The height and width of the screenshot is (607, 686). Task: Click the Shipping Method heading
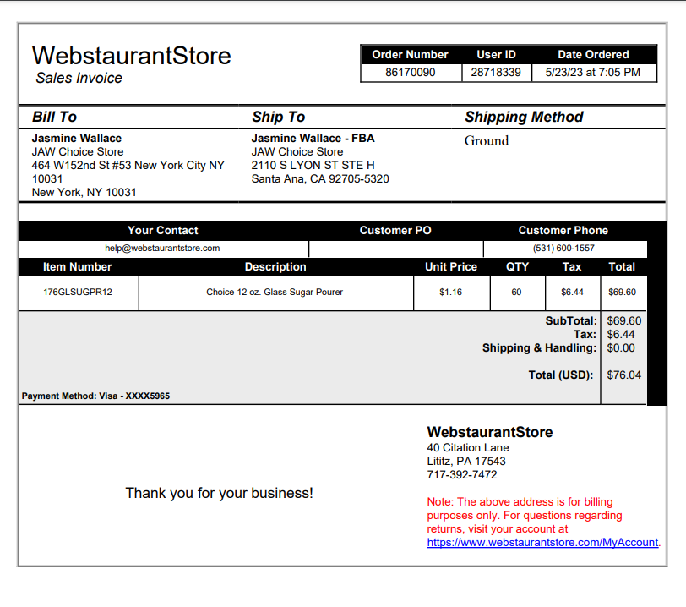coord(524,117)
